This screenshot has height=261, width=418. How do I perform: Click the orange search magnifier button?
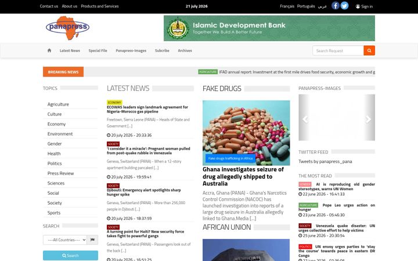(x=369, y=50)
